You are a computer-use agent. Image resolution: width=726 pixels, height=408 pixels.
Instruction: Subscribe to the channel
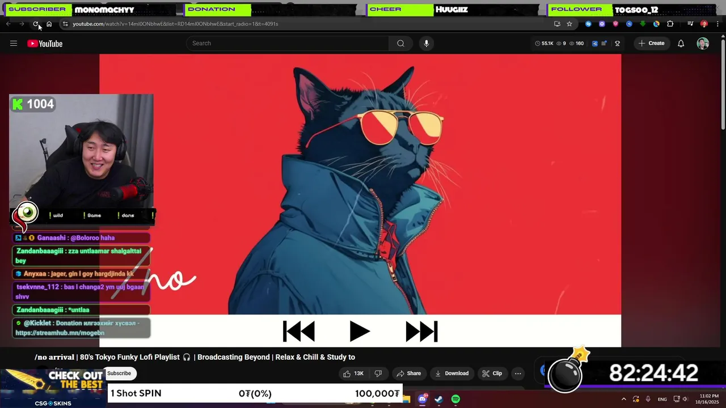(x=119, y=373)
